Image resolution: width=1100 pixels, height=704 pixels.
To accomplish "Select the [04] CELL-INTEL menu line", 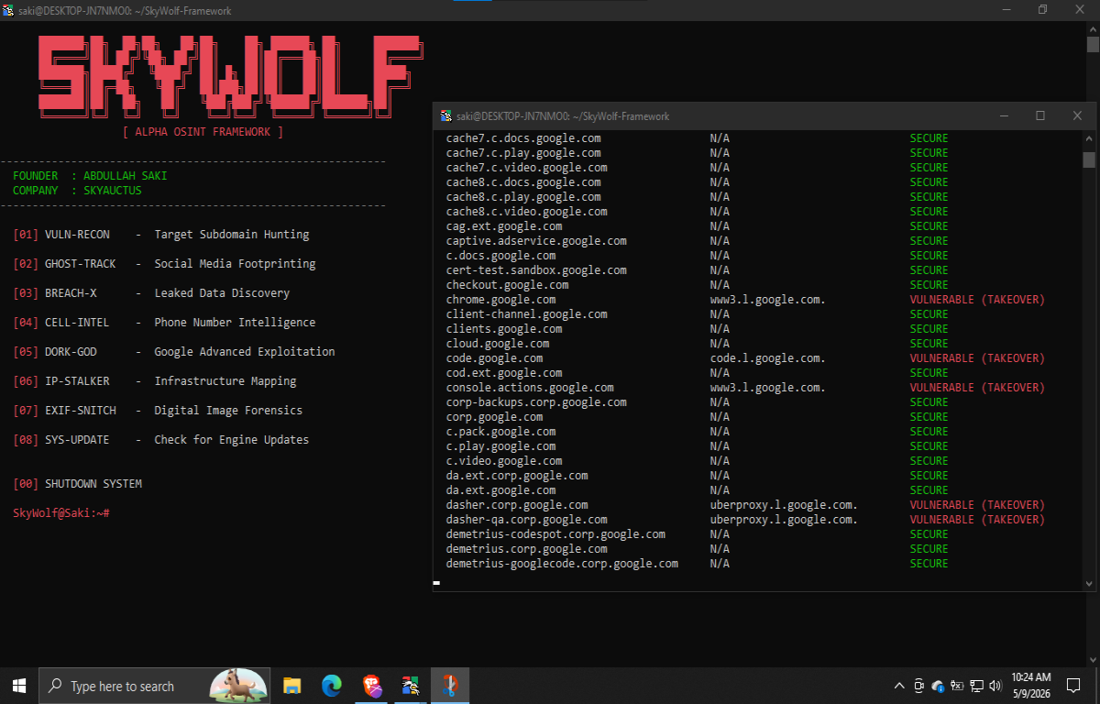I will click(164, 323).
